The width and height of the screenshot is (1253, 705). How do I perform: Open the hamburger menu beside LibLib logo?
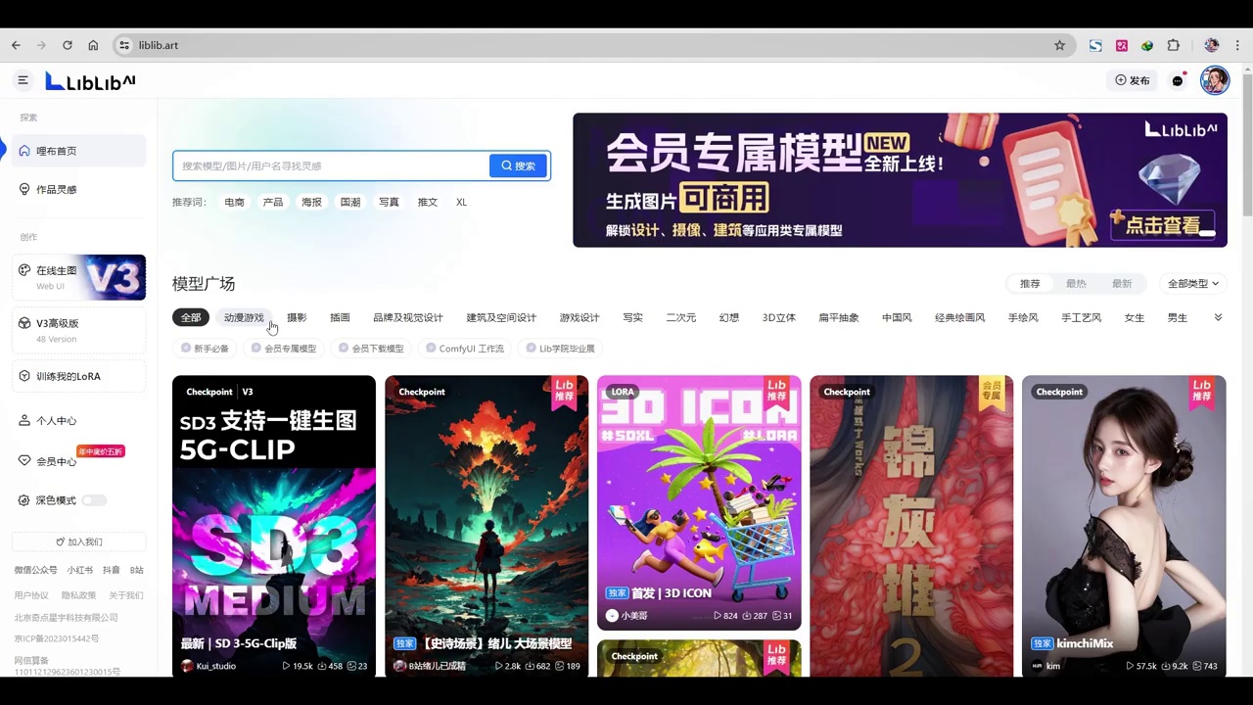coord(23,80)
